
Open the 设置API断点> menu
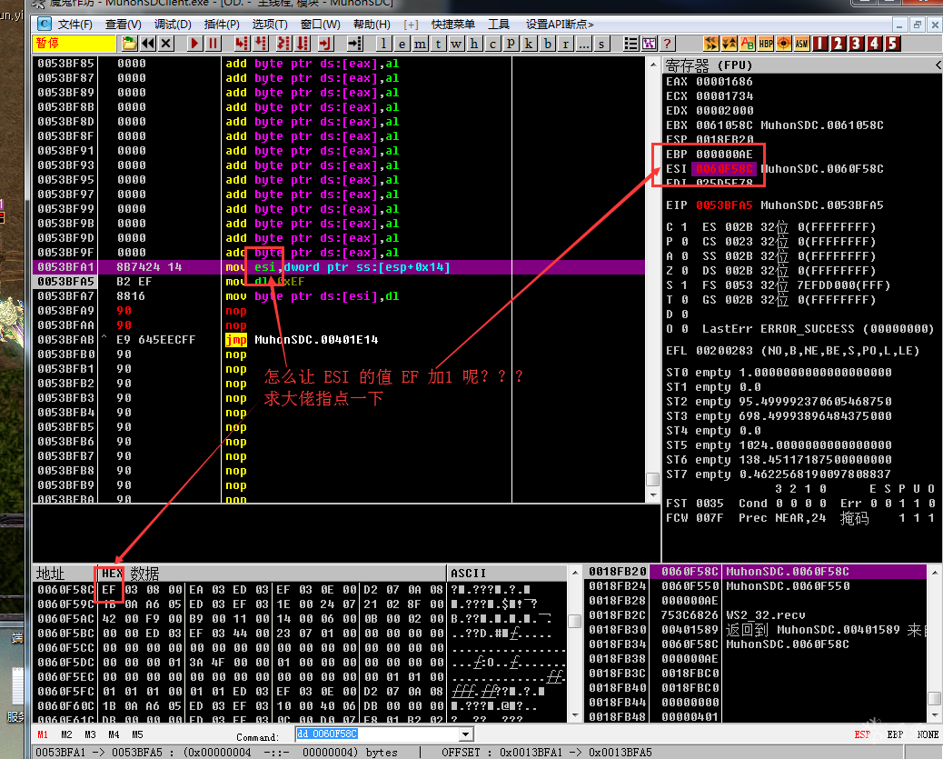[x=560, y=24]
